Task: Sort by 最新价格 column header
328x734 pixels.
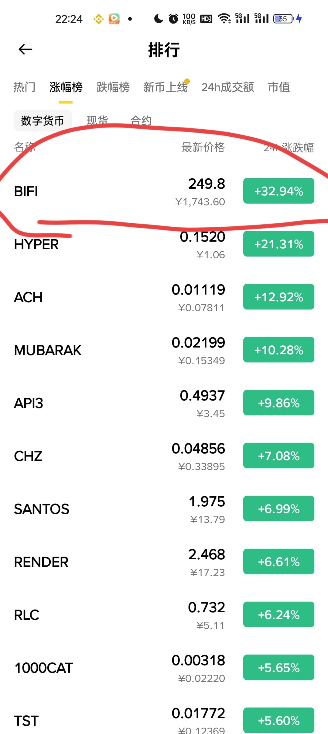Action: pos(203,147)
